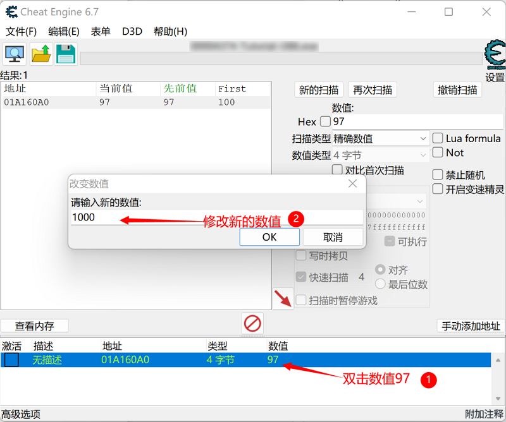This screenshot has width=506, height=422.
Task: Confirm new value with OK button
Action: pos(269,237)
